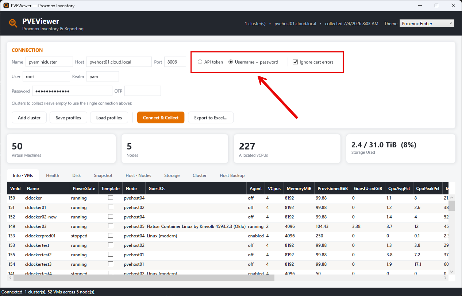This screenshot has width=462, height=296.
Task: Open the Cluster tab
Action: [200, 175]
